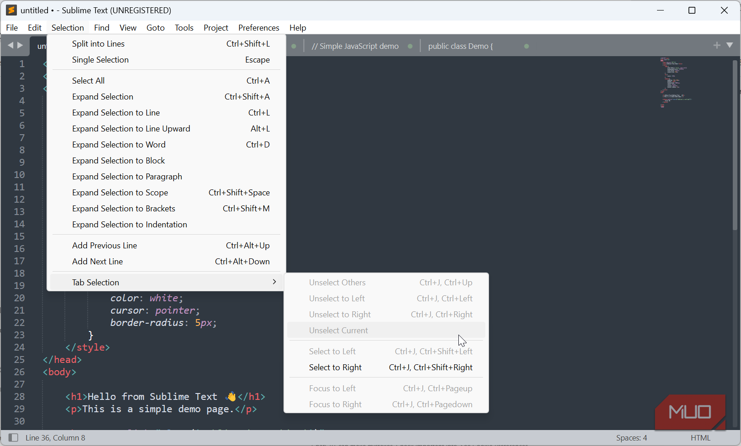741x446 pixels.
Task: Expand the Tab Selection submenu arrow
Action: tap(274, 282)
